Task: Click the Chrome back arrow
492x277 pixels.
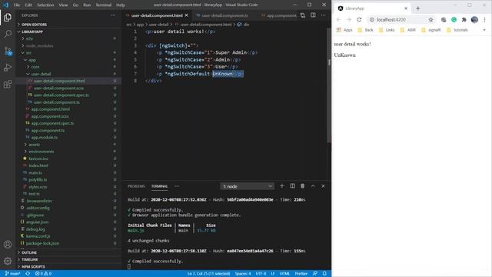Action: pyautogui.click(x=338, y=19)
